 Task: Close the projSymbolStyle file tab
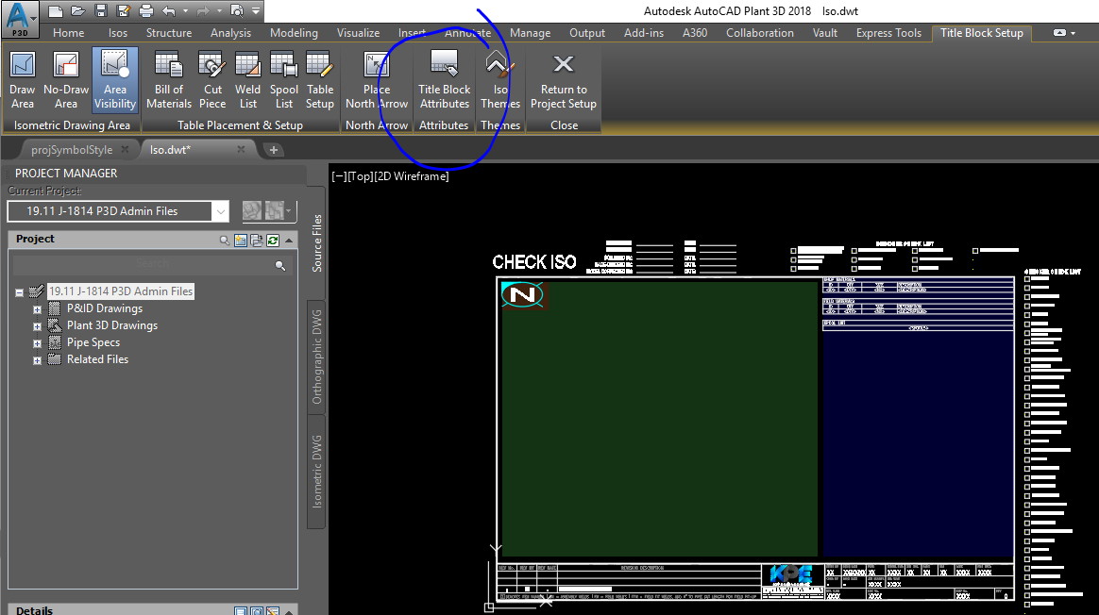coord(126,149)
